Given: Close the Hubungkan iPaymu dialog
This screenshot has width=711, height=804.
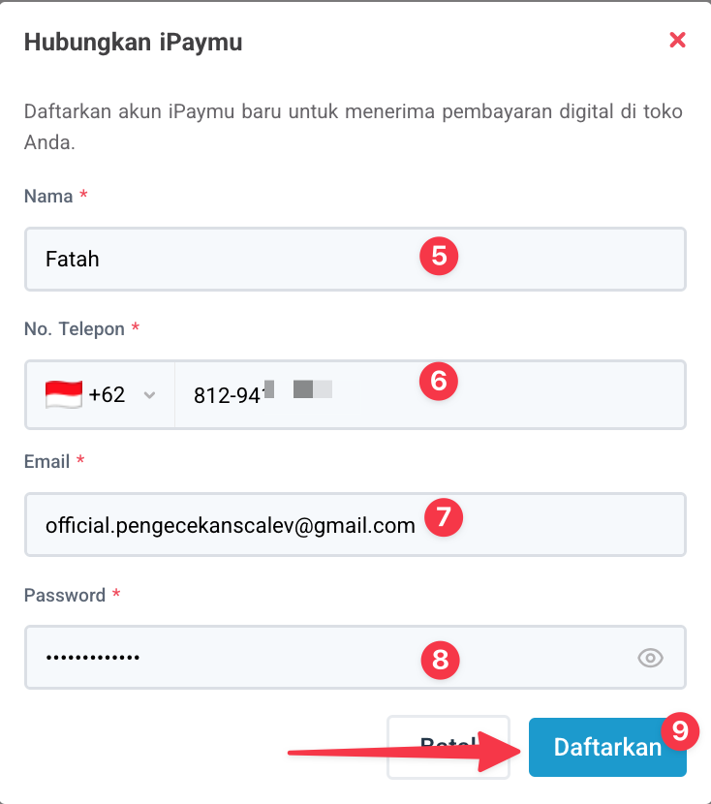Looking at the screenshot, I should coord(677,41).
